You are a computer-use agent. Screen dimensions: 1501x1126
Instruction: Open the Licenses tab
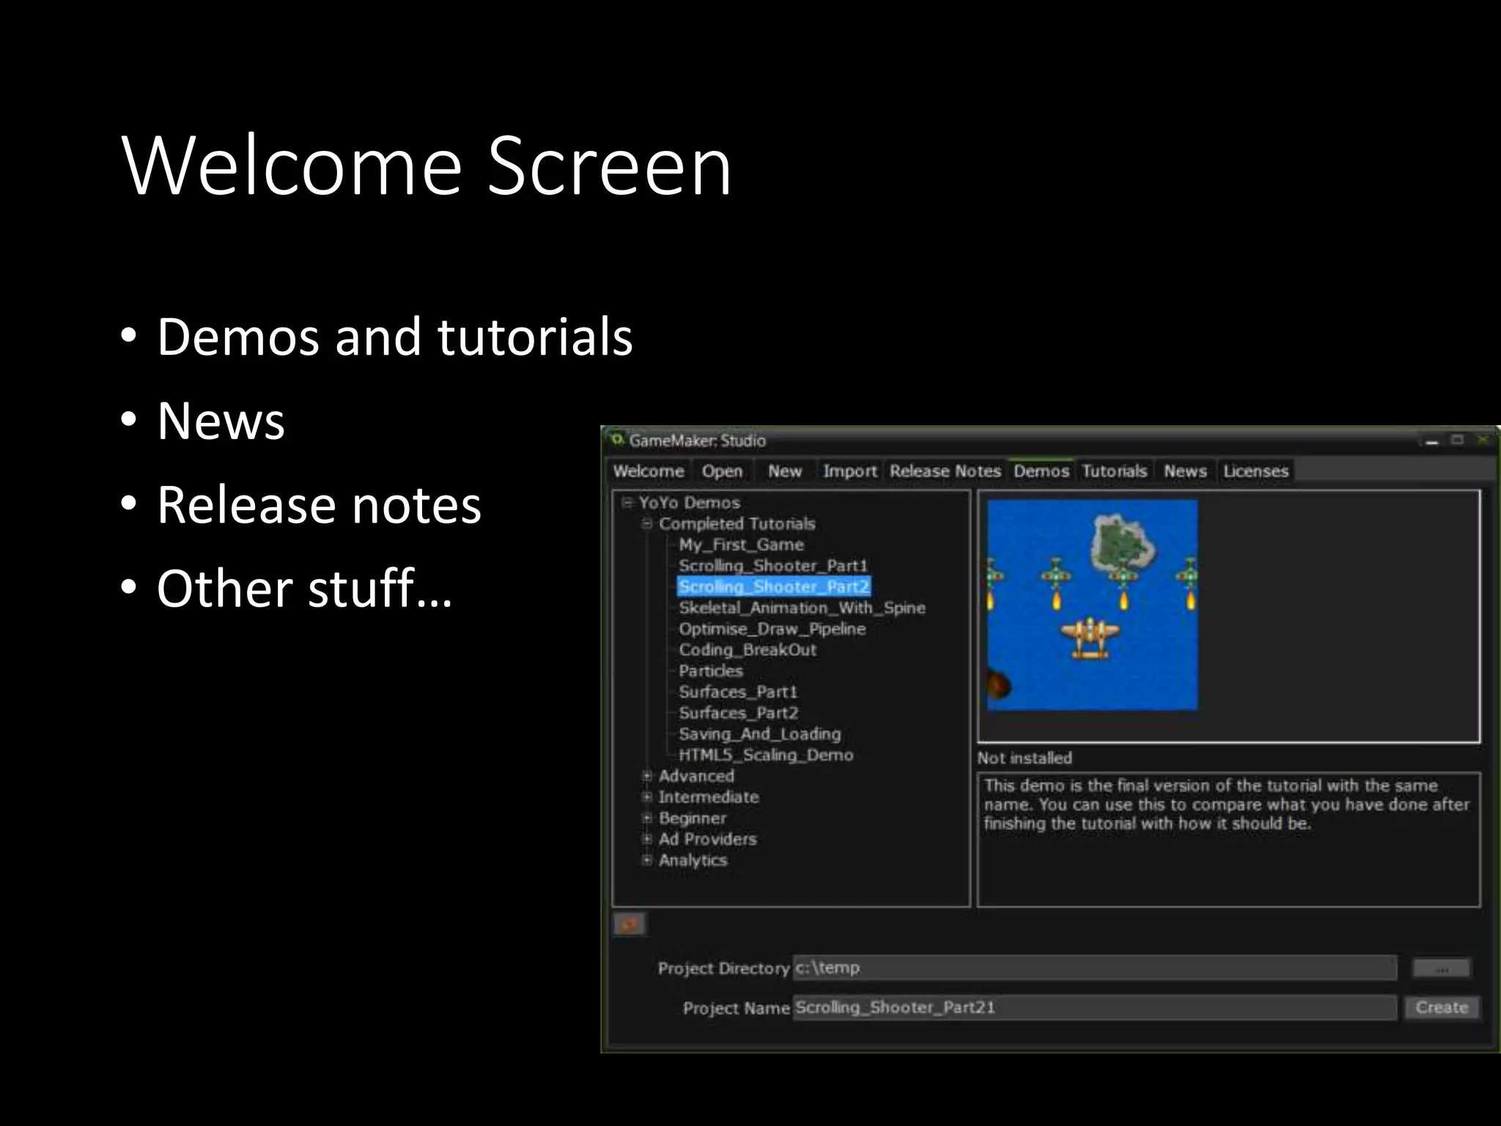click(1255, 471)
